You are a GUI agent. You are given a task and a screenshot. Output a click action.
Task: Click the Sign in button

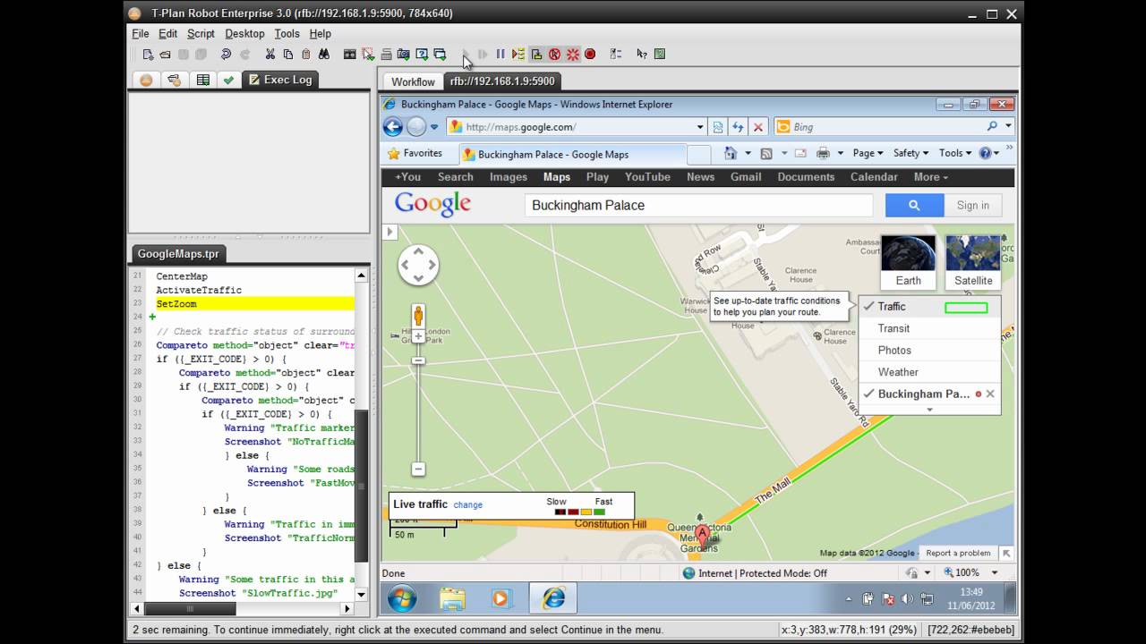(973, 205)
